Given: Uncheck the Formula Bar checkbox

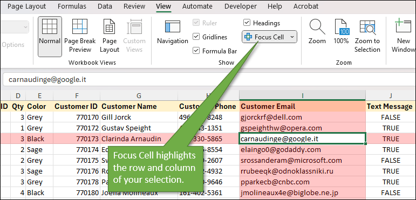Looking at the screenshot, I should point(196,51).
